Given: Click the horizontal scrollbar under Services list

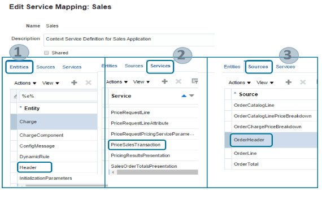Looking at the screenshot, I should click(157, 172).
